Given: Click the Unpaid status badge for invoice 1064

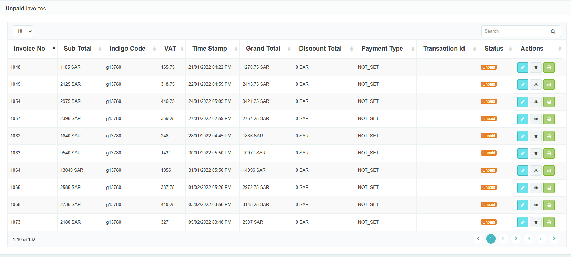Looking at the screenshot, I should coord(489,170).
